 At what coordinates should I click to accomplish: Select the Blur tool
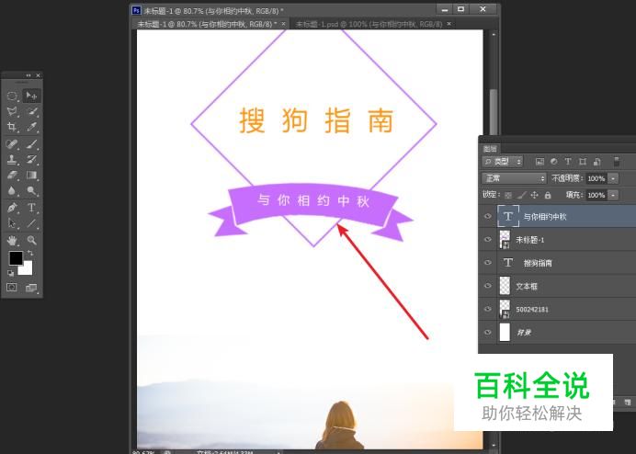point(12,190)
